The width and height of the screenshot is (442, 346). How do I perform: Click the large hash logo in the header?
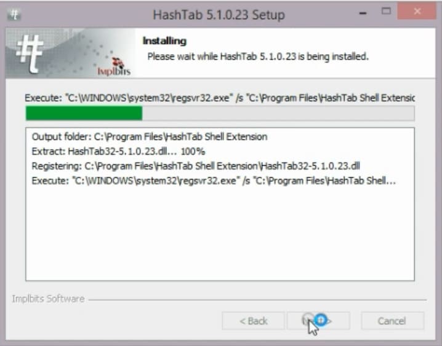30,54
